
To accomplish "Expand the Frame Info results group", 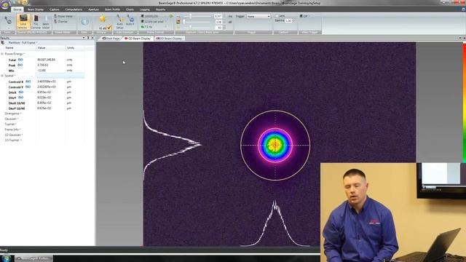I will (x=12, y=130).
